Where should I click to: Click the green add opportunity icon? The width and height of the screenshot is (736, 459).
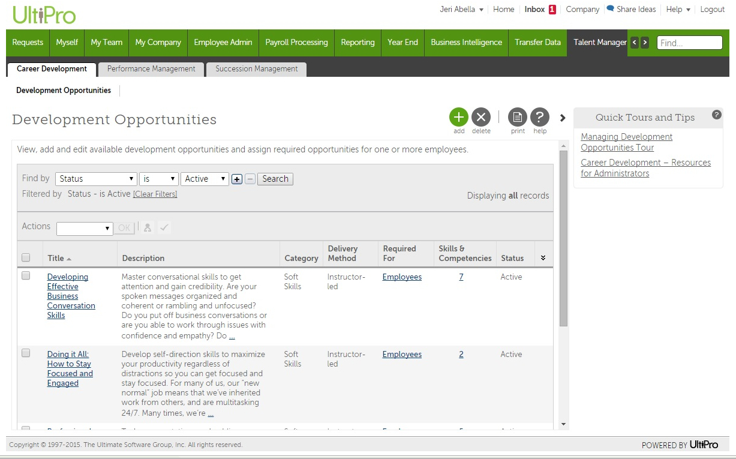(459, 117)
